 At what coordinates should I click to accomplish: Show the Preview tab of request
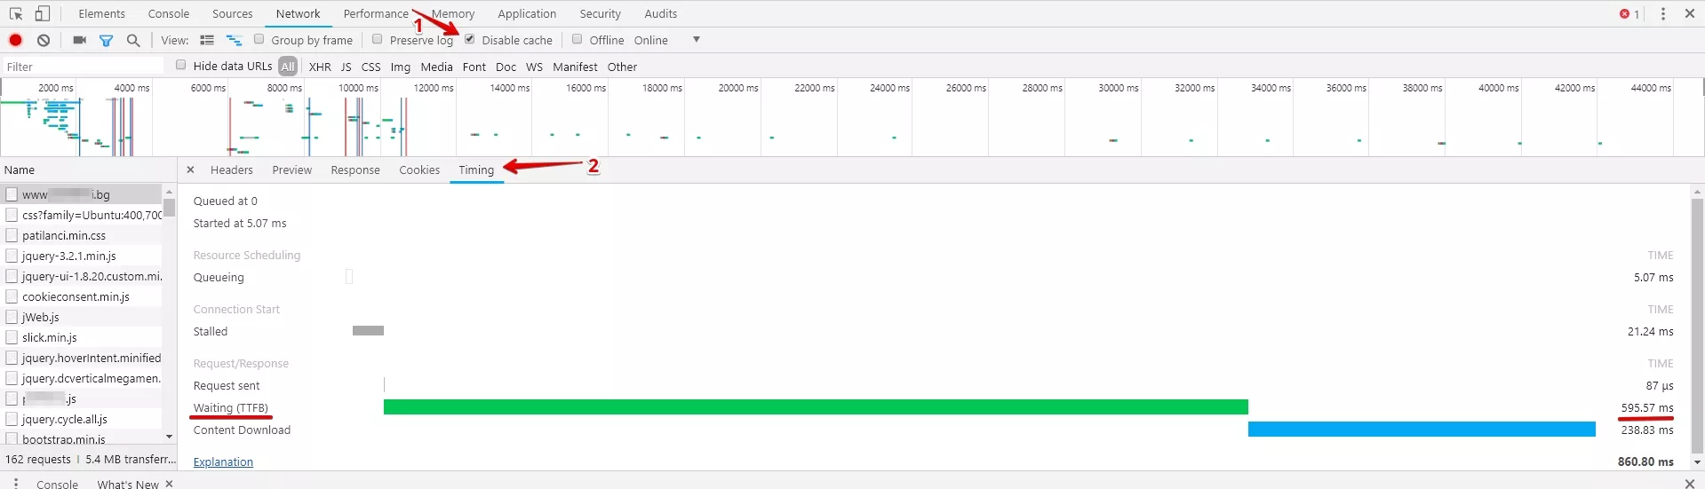click(292, 170)
